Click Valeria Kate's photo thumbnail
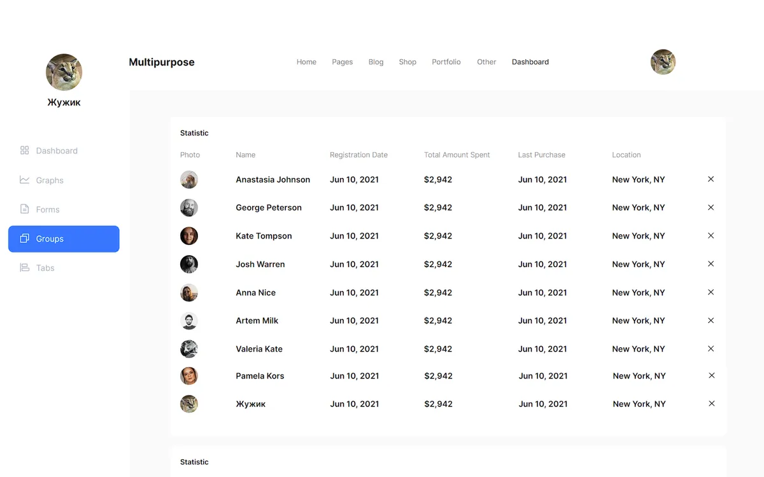Viewport: 764px width, 477px height. (x=189, y=349)
